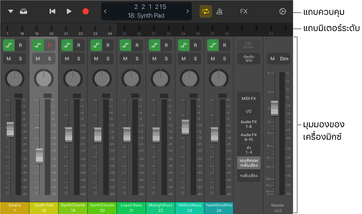Select the Audio FX 1-8 section
Image resolution: width=362 pixels, height=214 pixels.
(x=249, y=124)
